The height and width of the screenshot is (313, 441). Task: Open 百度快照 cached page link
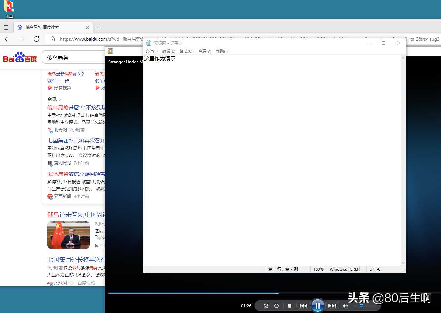[x=86, y=283]
